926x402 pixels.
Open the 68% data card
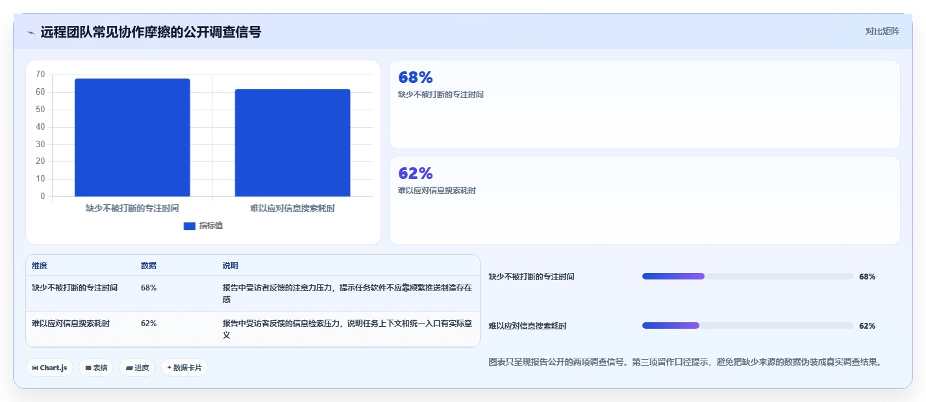645,104
